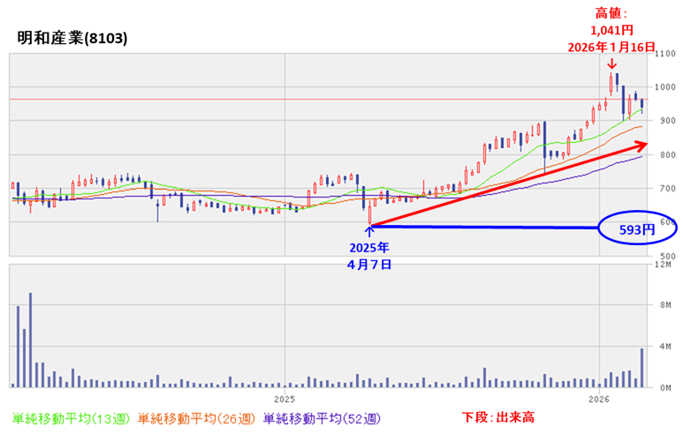Select the last volume bar on the right
The width and height of the screenshot is (683, 434).
[x=642, y=367]
